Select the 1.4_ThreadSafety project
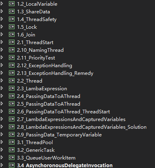 (37, 19)
